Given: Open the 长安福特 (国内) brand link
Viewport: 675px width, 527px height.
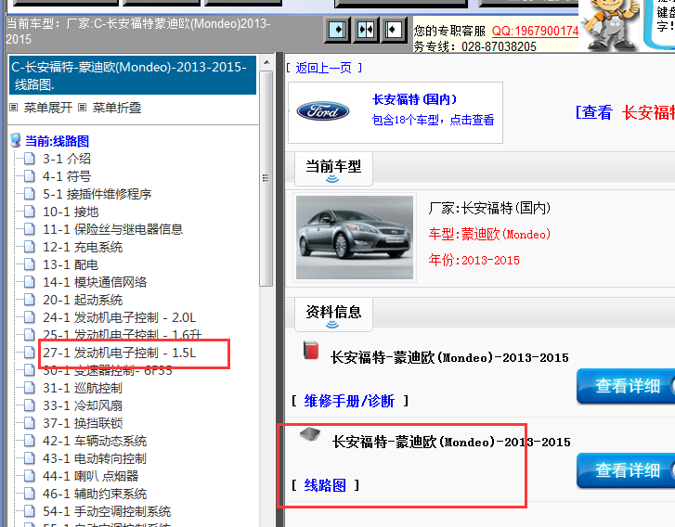Looking at the screenshot, I should pos(414,99).
